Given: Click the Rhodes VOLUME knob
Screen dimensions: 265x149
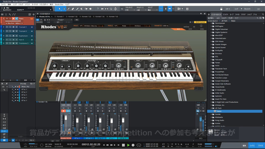Looking at the screenshot, I should 54,66.
